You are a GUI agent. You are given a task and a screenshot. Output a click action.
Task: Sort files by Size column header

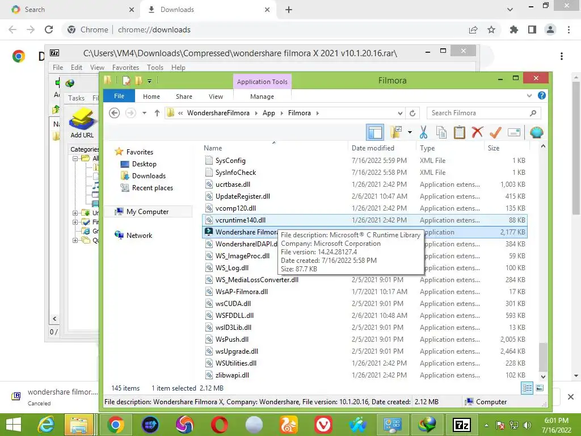pyautogui.click(x=494, y=148)
